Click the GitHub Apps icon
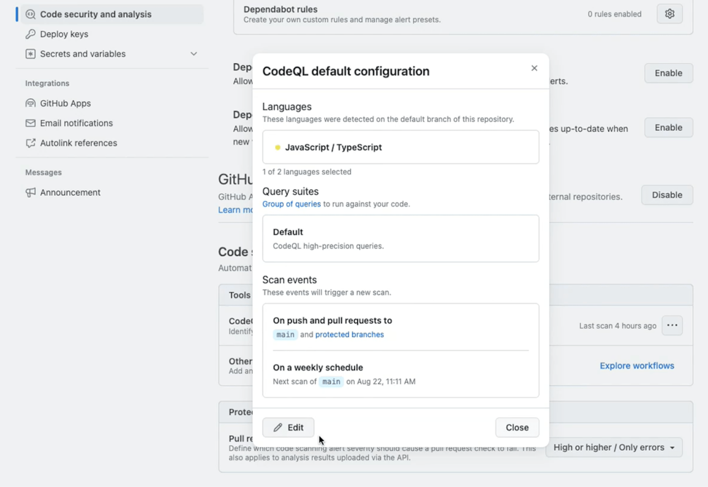This screenshot has height=487, width=708. point(30,103)
